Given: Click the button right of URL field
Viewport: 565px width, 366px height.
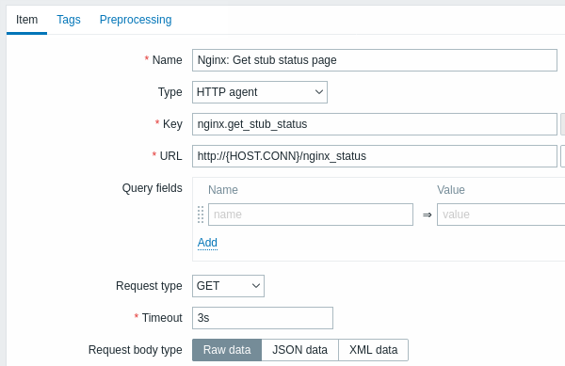Looking at the screenshot, I should (562, 156).
